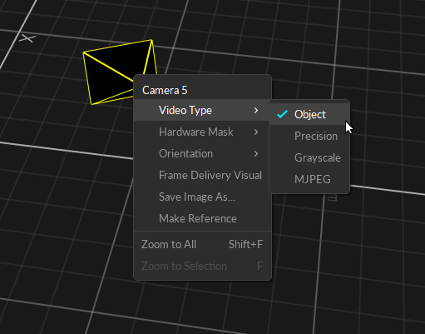
Task: Click the X axis marker on the grid
Action: [27, 38]
